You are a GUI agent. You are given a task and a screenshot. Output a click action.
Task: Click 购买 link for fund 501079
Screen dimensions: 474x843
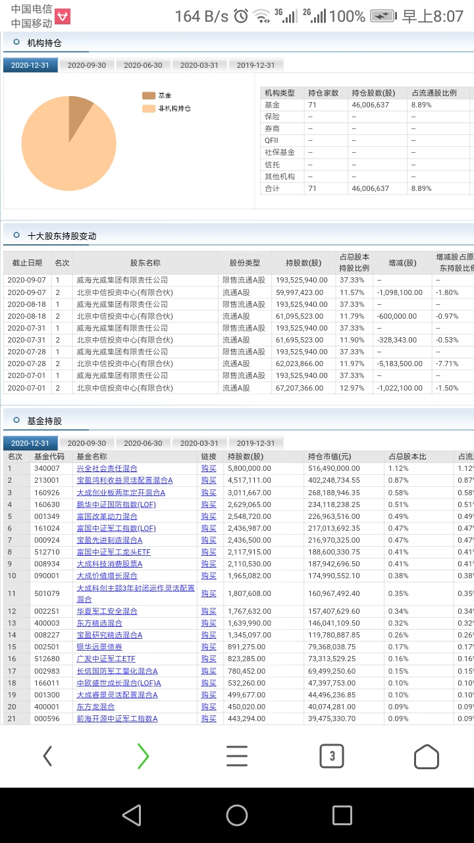point(209,593)
